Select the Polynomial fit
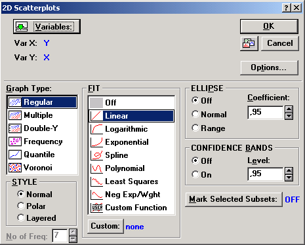 [x=132, y=168]
